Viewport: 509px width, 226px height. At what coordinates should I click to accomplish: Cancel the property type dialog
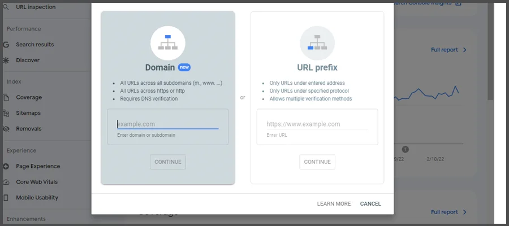tap(370, 204)
